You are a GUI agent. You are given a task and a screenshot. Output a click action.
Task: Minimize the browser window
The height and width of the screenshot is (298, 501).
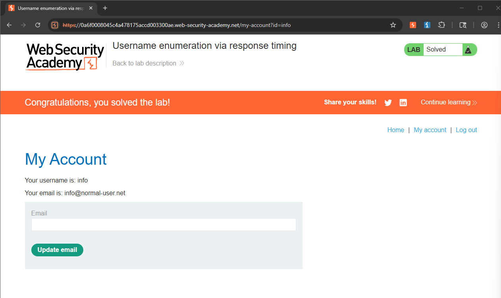462,8
